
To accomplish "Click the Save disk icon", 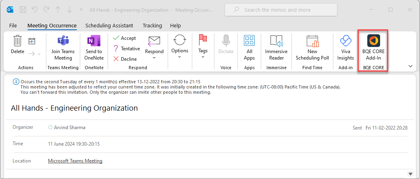I will tap(23, 10).
